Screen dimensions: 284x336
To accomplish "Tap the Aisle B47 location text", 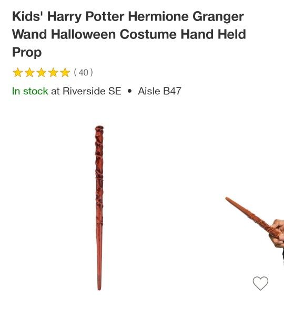I will click(160, 91).
